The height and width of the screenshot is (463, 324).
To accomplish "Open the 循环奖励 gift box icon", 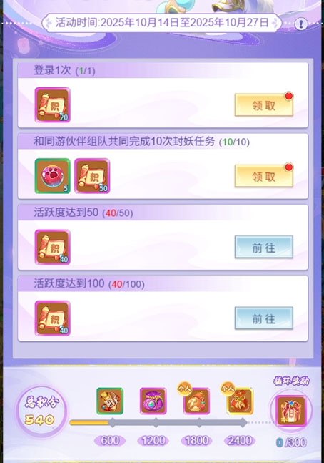I will (290, 411).
